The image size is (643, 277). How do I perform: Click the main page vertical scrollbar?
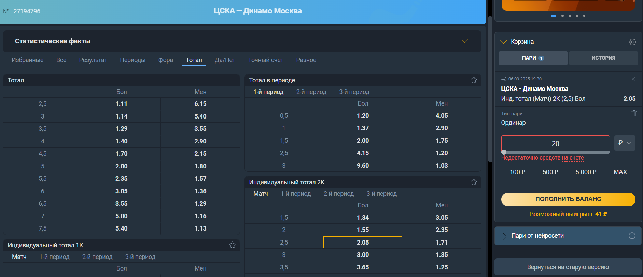(x=490, y=89)
